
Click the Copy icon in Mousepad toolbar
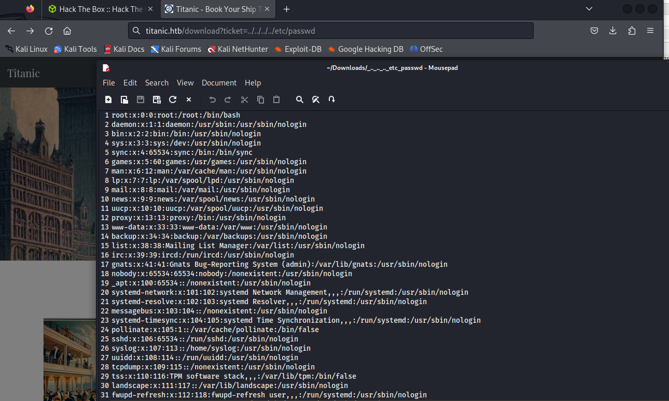[x=260, y=99]
